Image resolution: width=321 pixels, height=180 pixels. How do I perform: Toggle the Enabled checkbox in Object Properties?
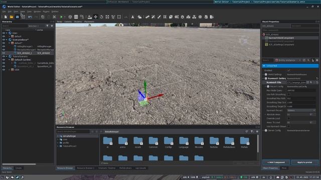pyautogui.click(x=289, y=70)
